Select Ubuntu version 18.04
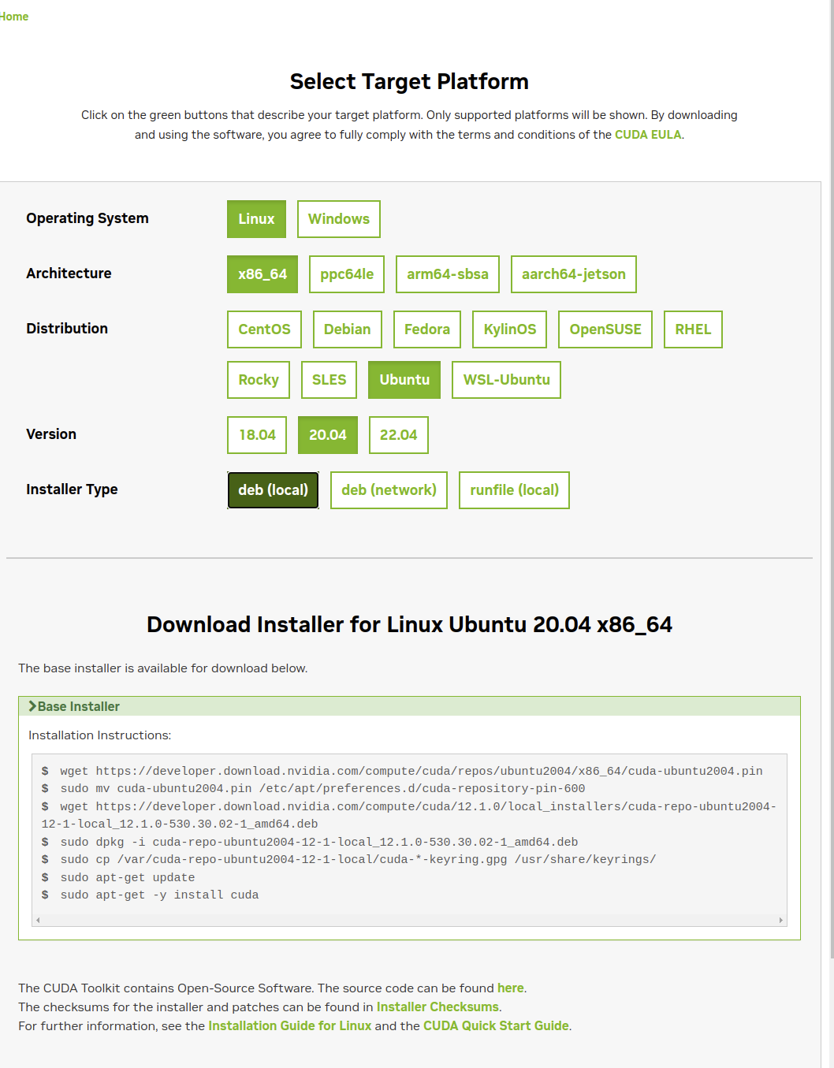The height and width of the screenshot is (1068, 834). pos(257,435)
